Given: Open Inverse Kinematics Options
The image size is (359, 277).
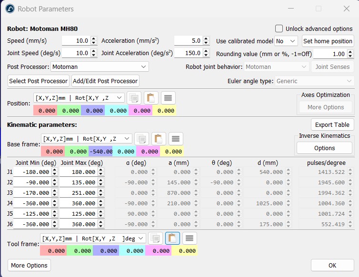Looking at the screenshot, I should [324, 148].
